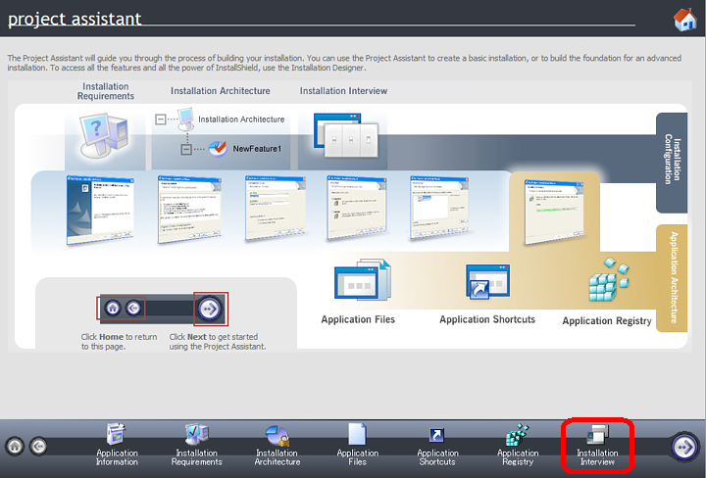Viewport: 706px width, 478px height.
Task: Select NewFeature1 in the architecture tree
Action: pyautogui.click(x=257, y=149)
